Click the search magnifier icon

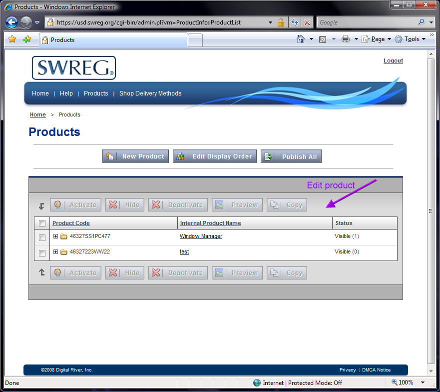point(421,22)
